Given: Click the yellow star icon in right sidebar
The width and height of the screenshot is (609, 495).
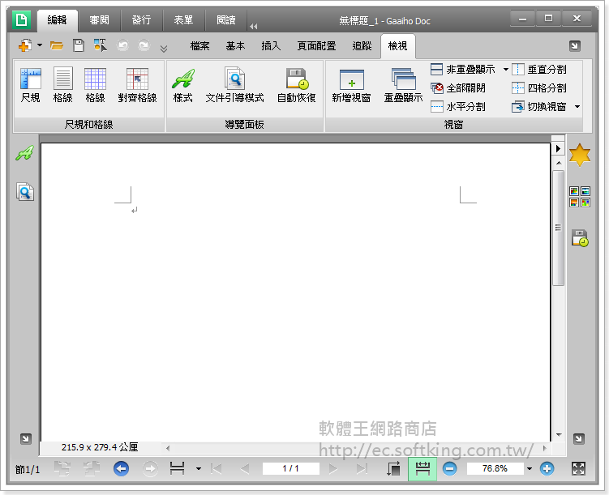Looking at the screenshot, I should point(580,155).
